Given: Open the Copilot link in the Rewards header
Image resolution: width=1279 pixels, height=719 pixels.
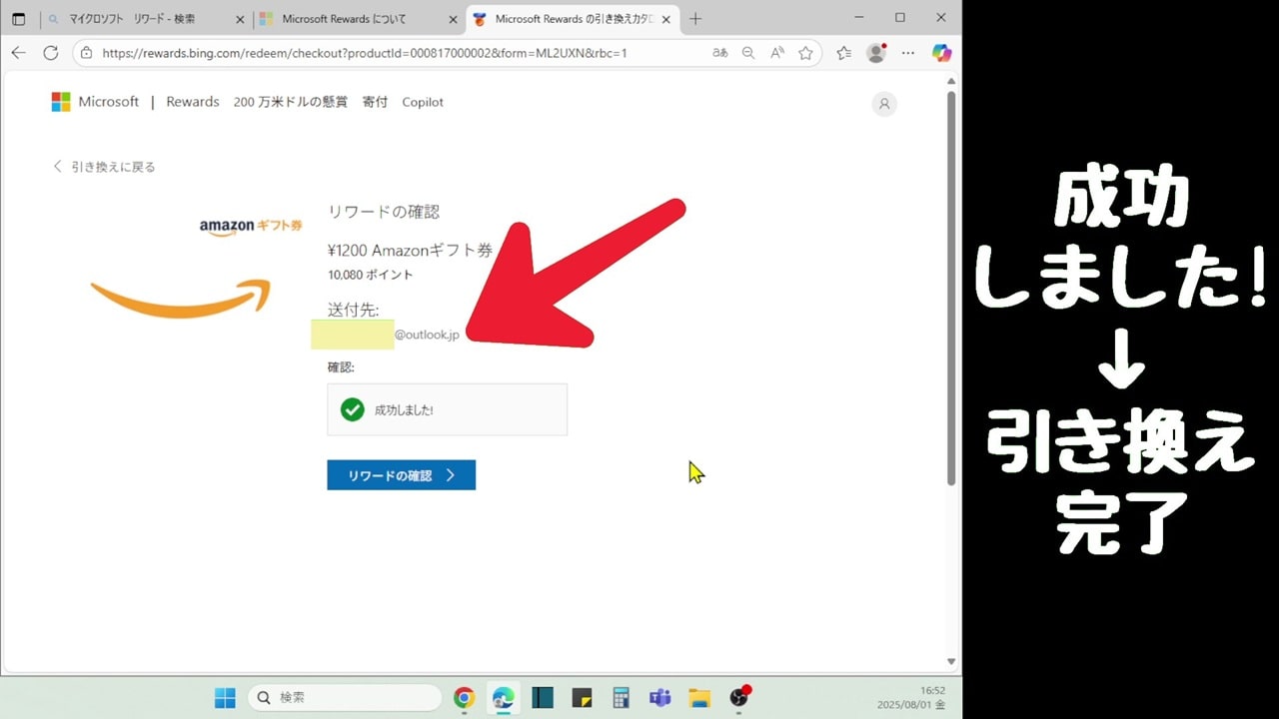Looking at the screenshot, I should coord(423,102).
